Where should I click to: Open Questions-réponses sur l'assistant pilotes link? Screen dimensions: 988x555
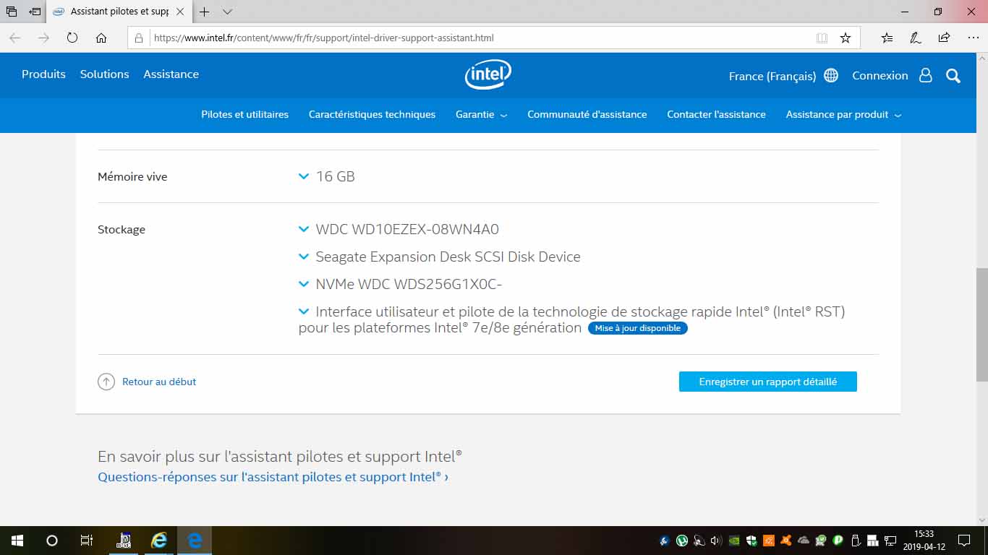pyautogui.click(x=273, y=477)
